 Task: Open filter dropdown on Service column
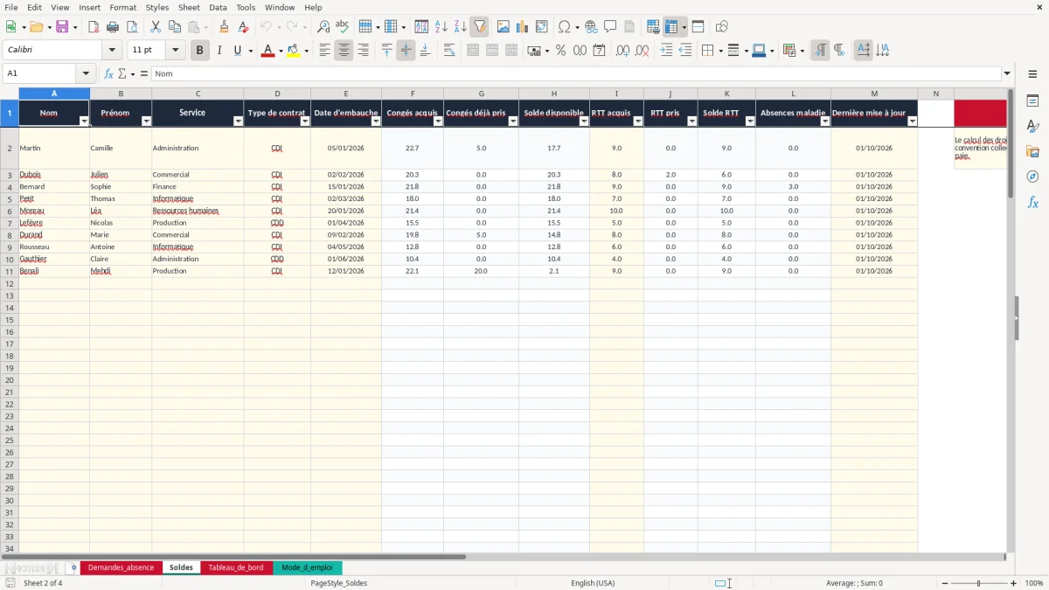coord(239,121)
